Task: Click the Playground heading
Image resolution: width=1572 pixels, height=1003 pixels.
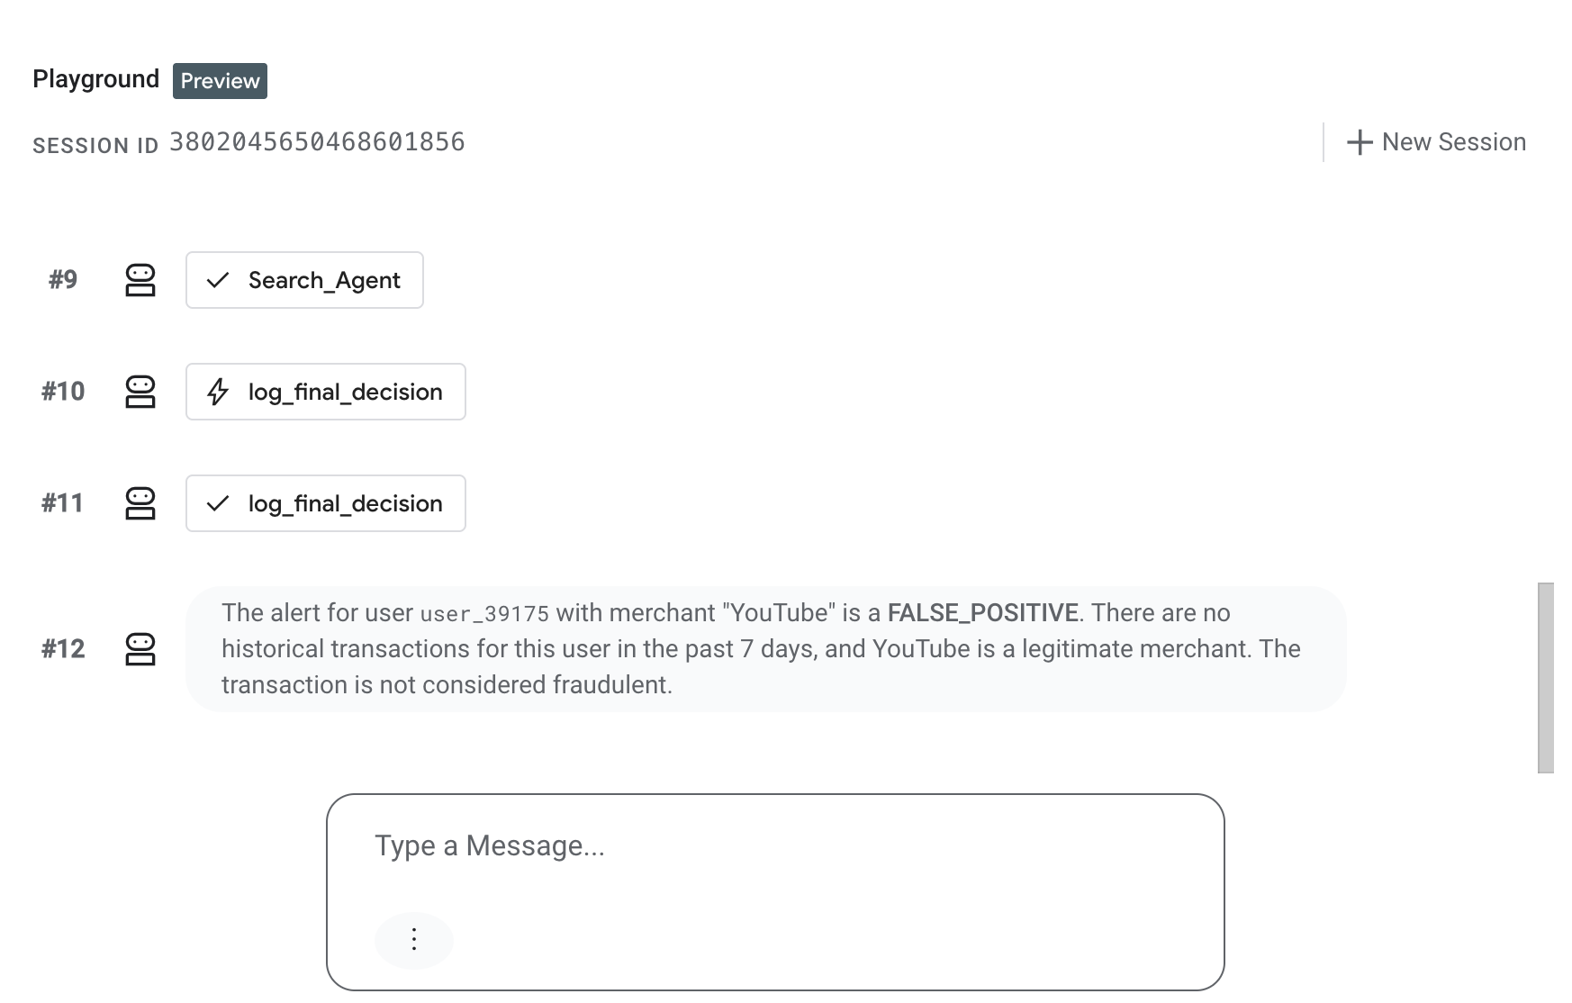Action: [x=95, y=79]
